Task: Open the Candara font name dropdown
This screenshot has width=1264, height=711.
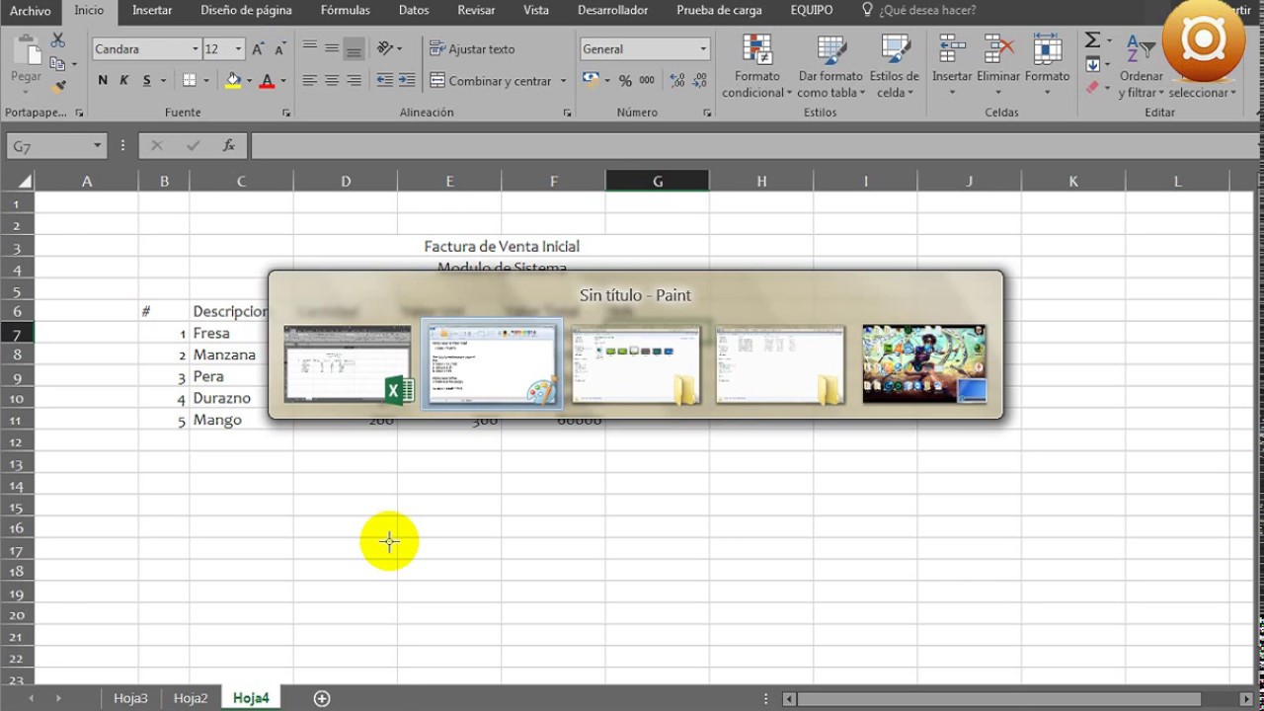Action: point(196,48)
